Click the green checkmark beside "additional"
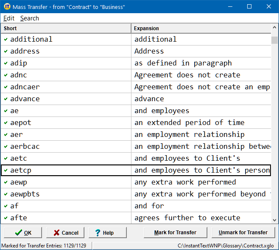The height and width of the screenshot is (250, 279). click(6, 39)
